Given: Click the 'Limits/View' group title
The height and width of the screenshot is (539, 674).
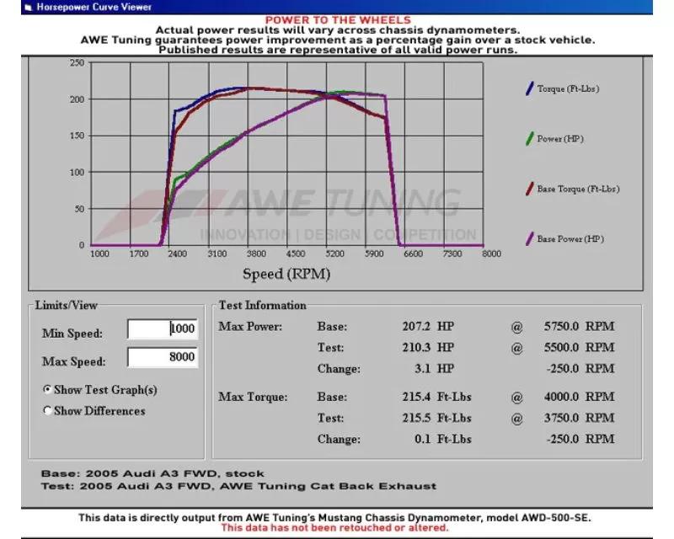Looking at the screenshot, I should [x=67, y=305].
